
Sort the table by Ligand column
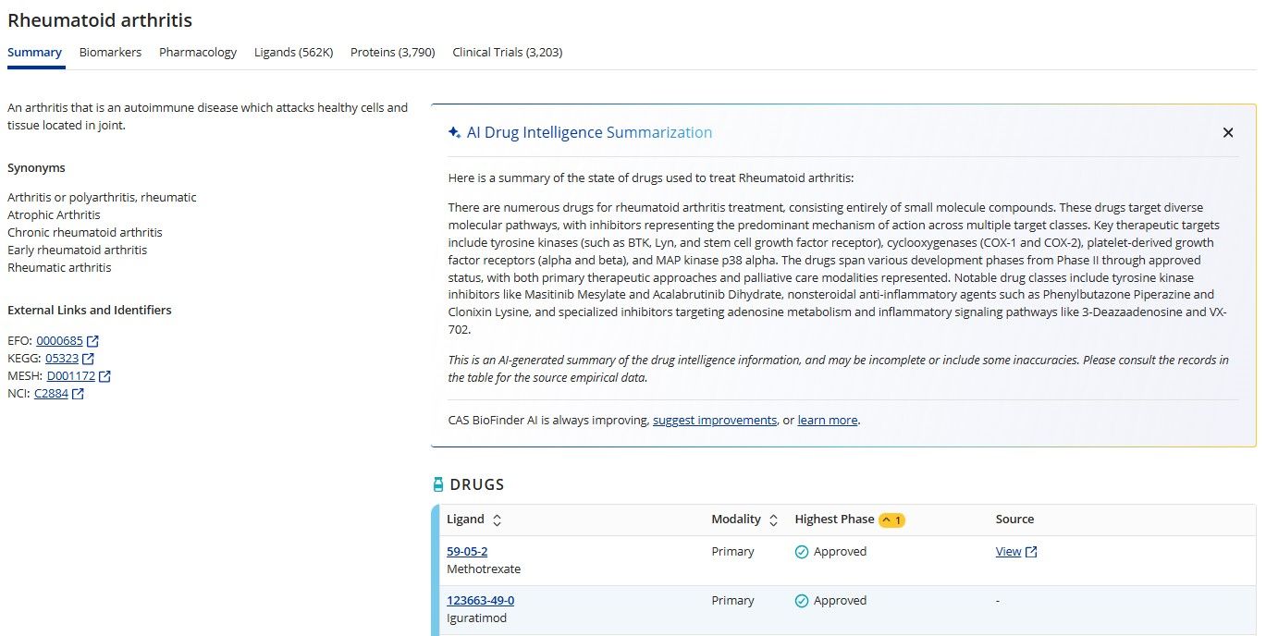[x=497, y=520]
